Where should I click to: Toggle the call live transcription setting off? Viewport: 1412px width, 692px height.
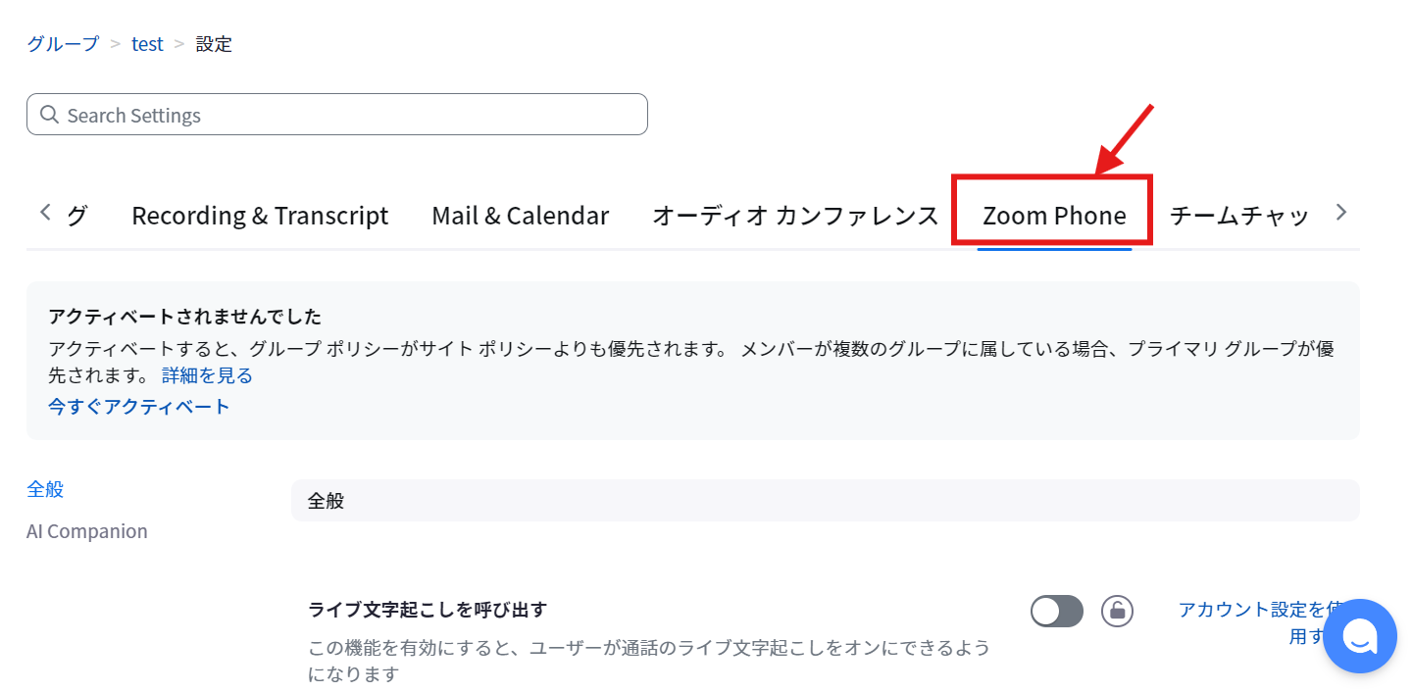coord(1056,610)
